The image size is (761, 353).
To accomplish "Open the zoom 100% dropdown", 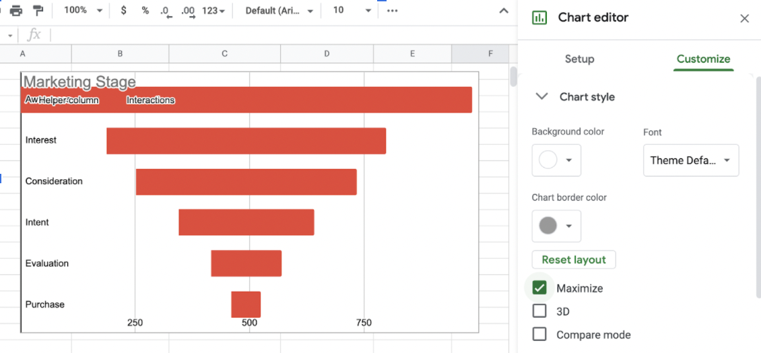I will coord(84,11).
